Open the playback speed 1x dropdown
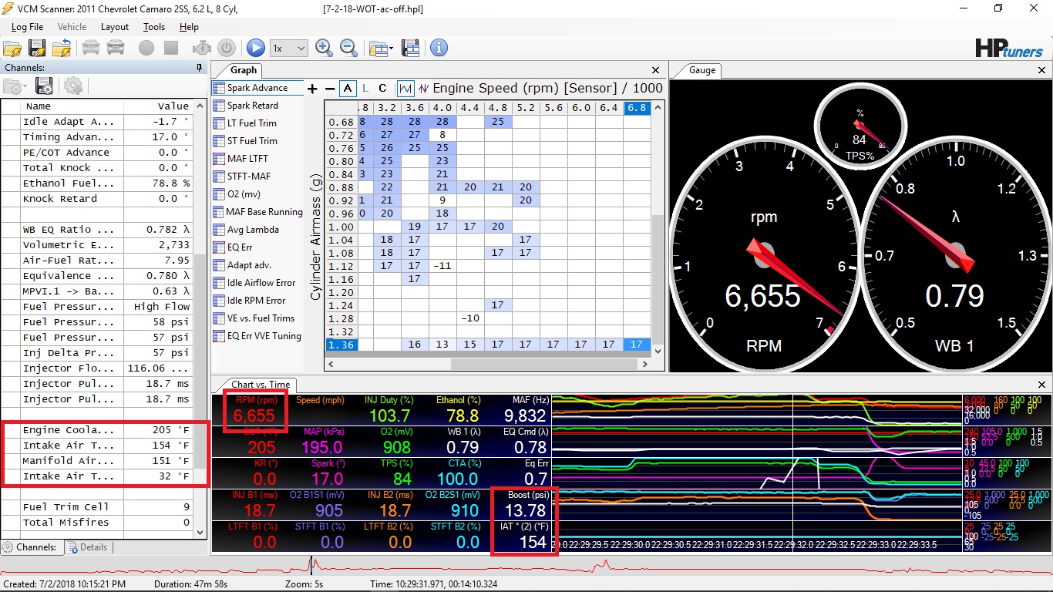This screenshot has width=1053, height=592. pos(289,48)
